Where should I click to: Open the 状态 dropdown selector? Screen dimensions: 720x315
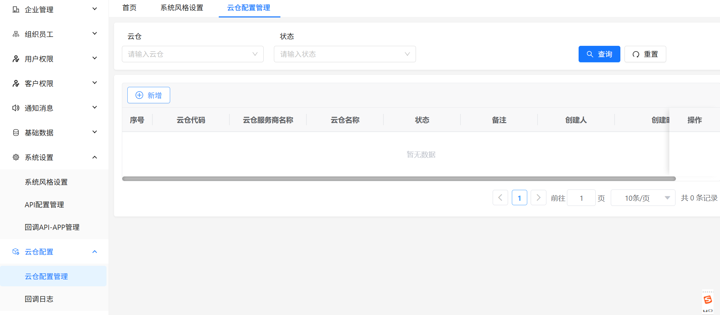click(x=344, y=54)
